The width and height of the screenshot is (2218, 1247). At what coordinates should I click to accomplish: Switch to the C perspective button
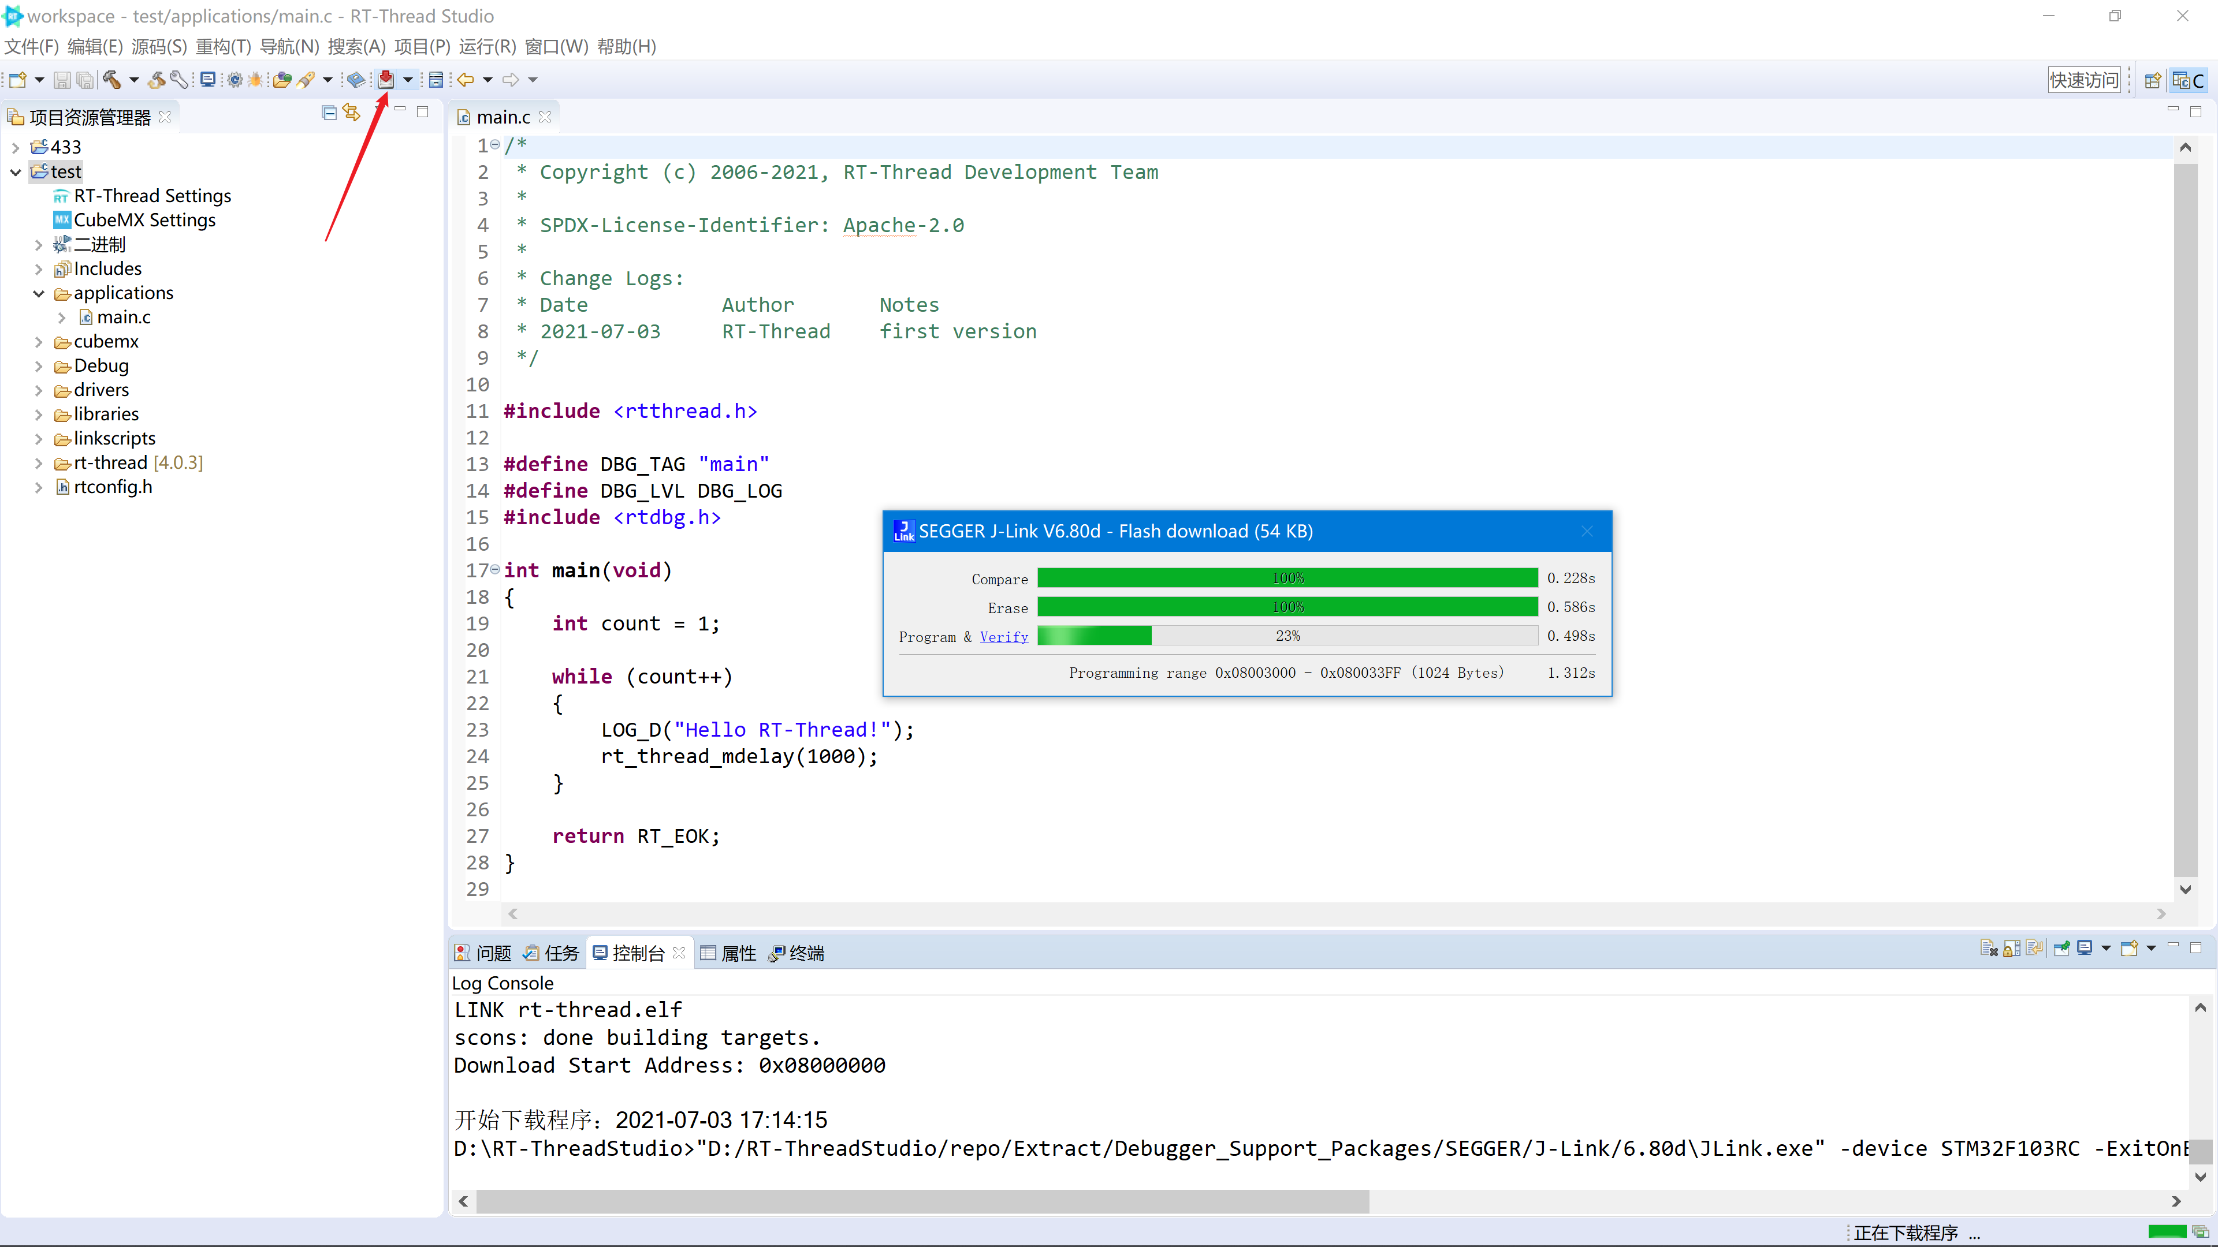coord(2189,80)
